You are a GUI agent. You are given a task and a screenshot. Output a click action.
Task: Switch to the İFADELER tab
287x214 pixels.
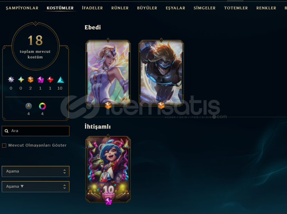[x=92, y=8]
